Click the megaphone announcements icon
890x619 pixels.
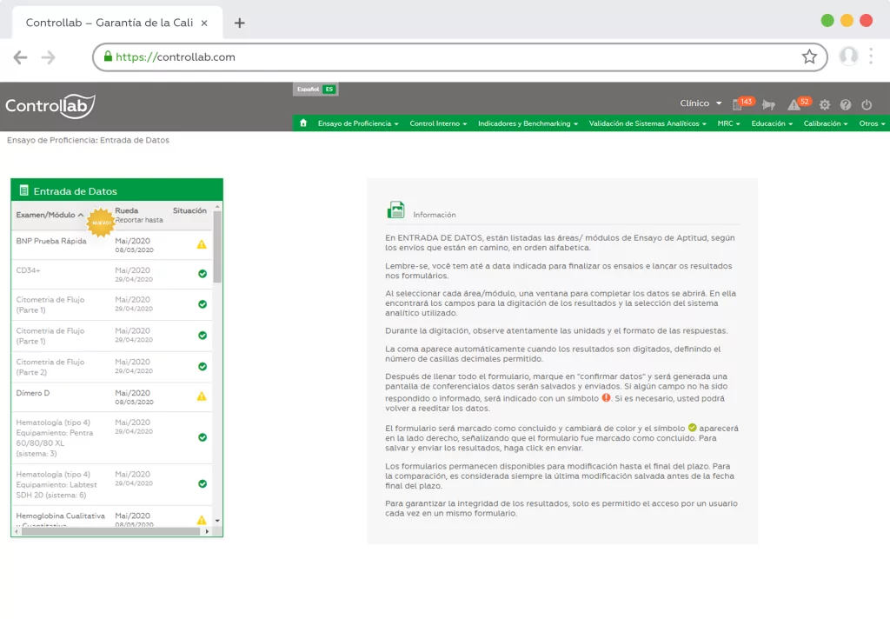click(x=768, y=105)
